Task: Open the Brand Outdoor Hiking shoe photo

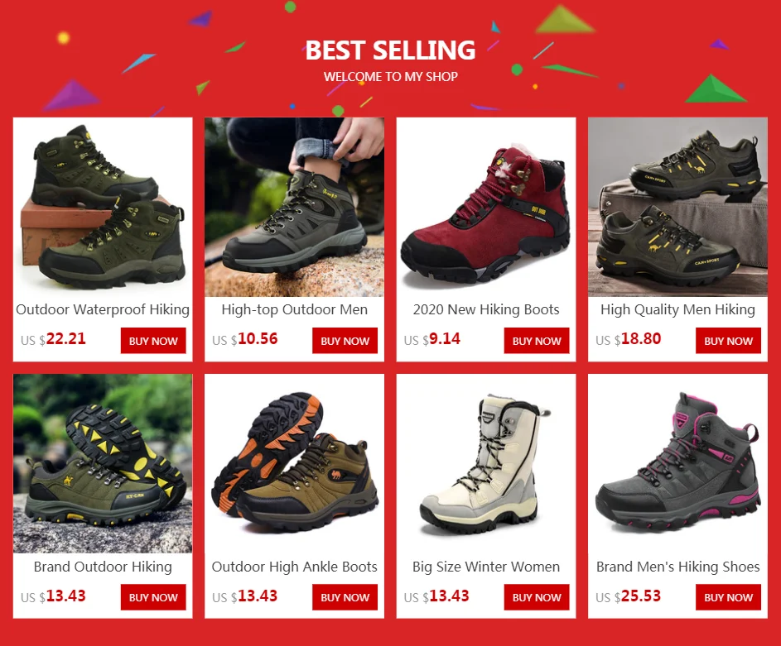Action: [x=103, y=463]
